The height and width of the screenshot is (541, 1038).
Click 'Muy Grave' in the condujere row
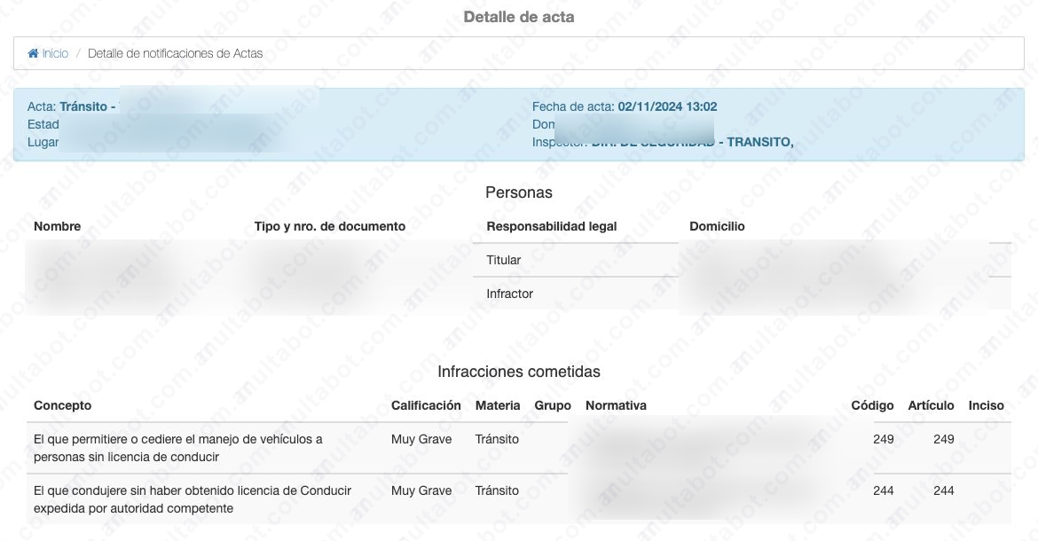(421, 490)
